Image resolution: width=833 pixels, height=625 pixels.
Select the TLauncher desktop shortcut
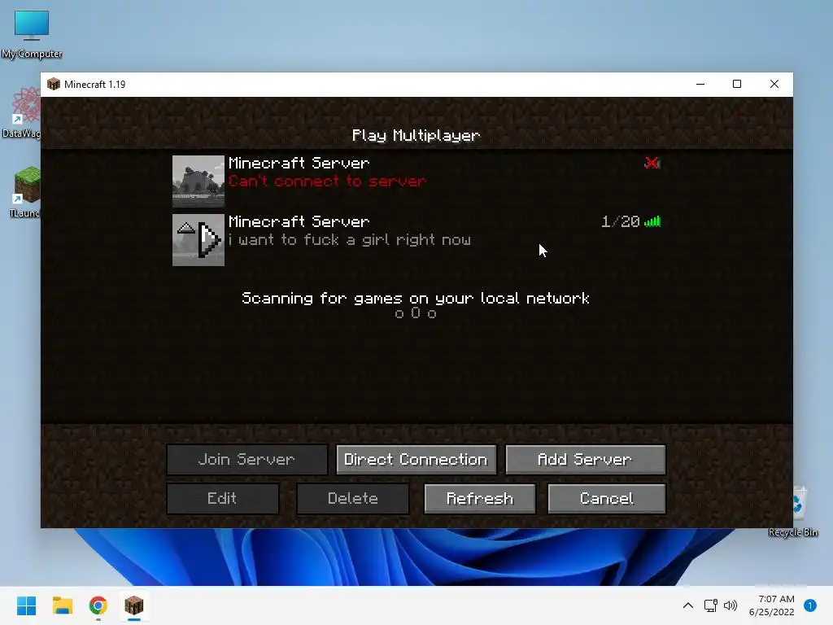coord(24,192)
